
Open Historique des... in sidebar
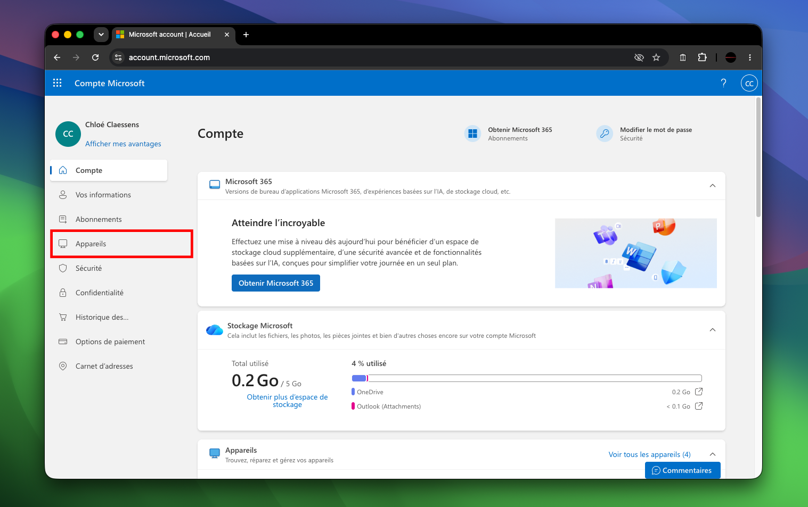tap(109, 317)
